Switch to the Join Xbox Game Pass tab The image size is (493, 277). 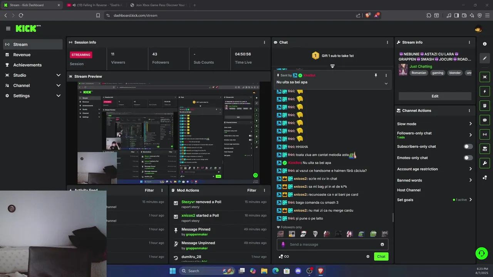(158, 5)
